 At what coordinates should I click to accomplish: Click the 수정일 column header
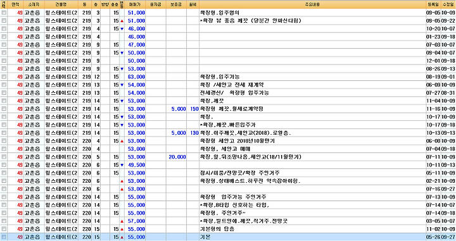pos(448,4)
